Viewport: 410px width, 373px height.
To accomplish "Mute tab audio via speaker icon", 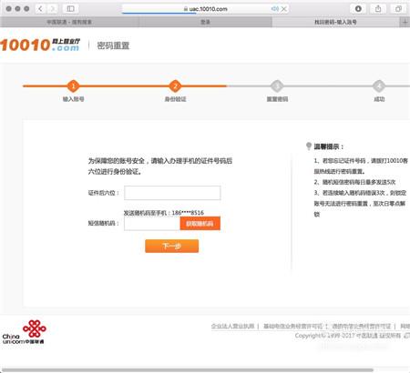I will pos(274,9).
